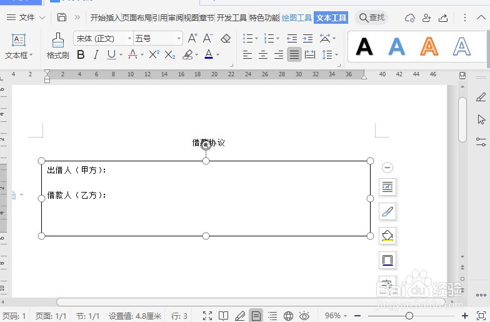This screenshot has width=490, height=322.
Task: Open the 审阅 tab
Action: [x=176, y=18]
